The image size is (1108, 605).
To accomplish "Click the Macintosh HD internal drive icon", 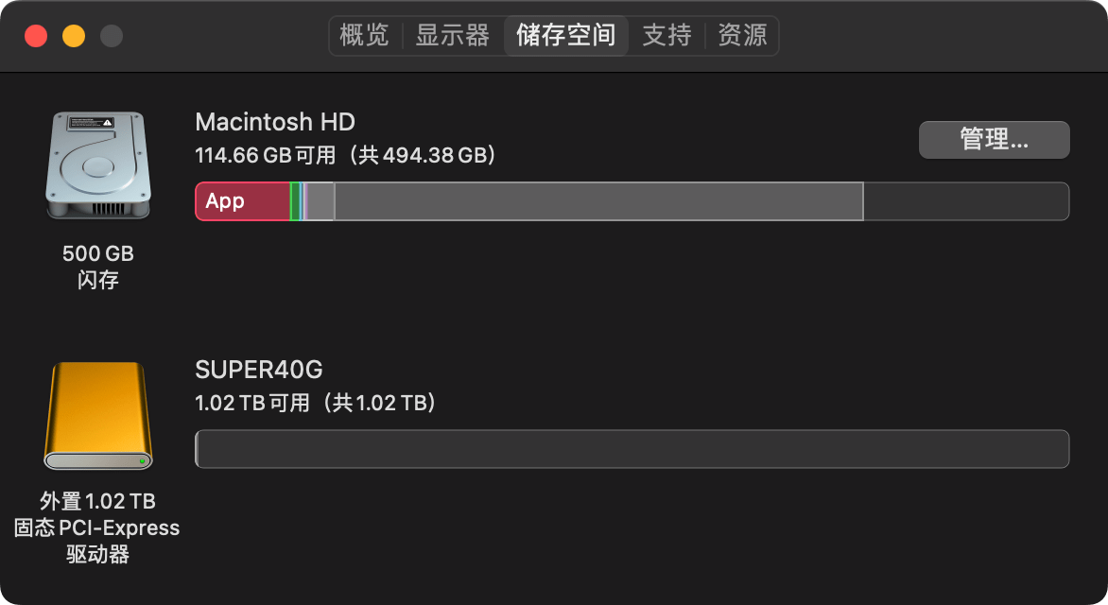I will click(98, 164).
